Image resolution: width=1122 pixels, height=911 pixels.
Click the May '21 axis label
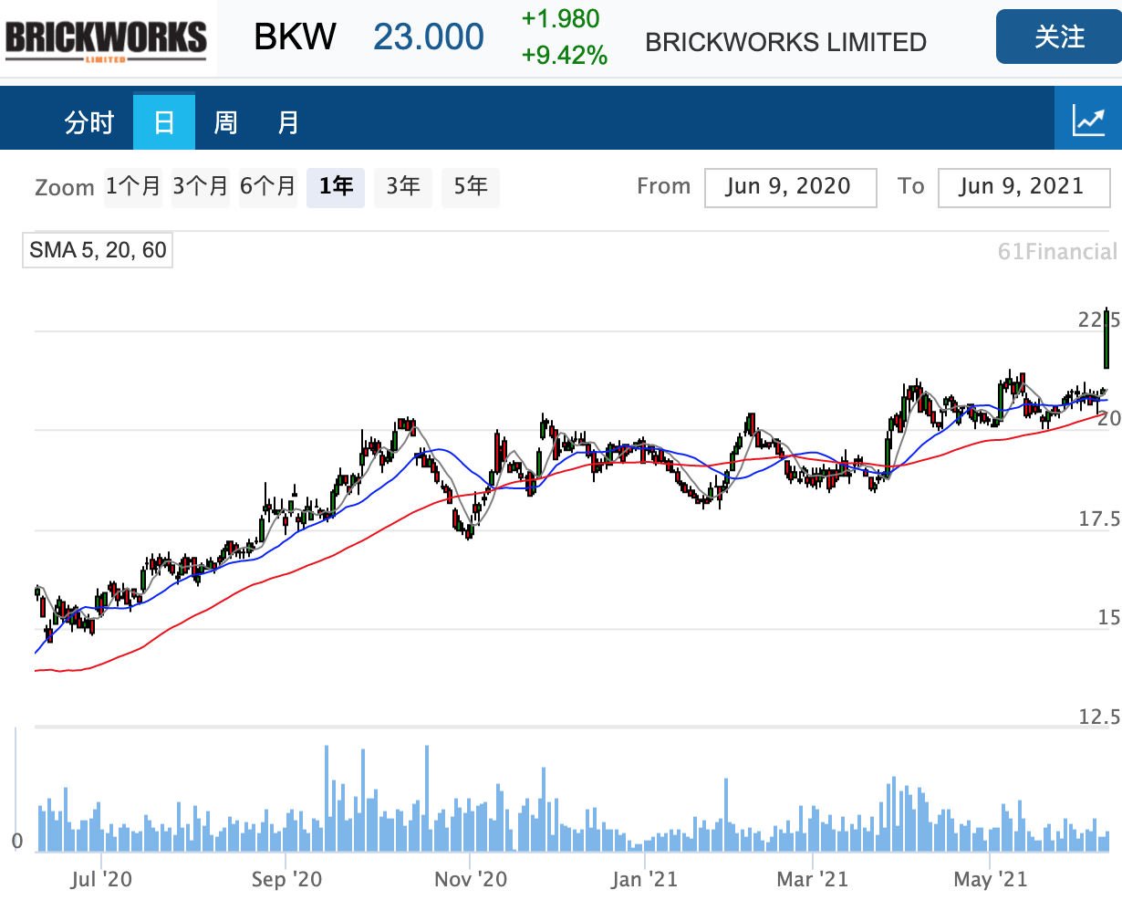(x=990, y=879)
